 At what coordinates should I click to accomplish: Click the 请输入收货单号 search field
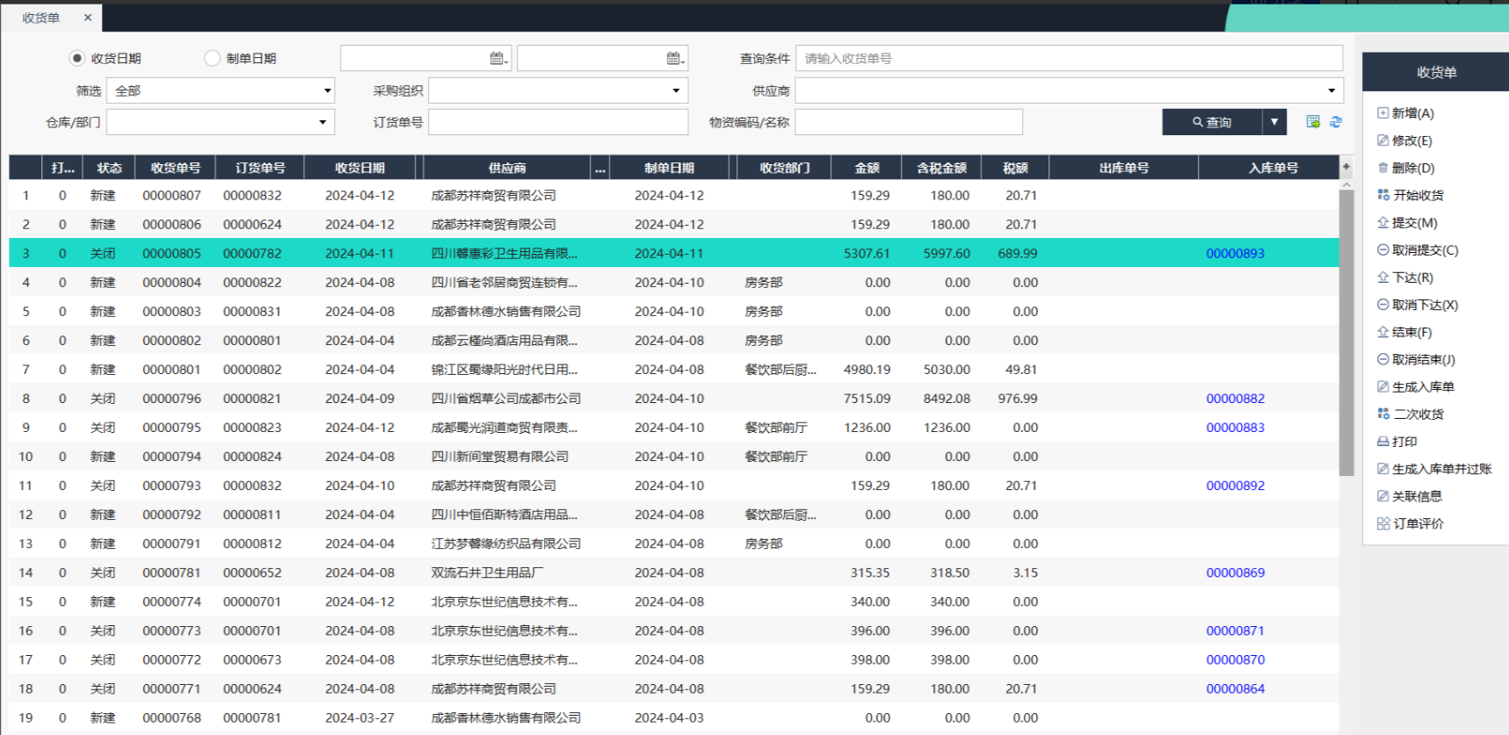coord(1069,59)
